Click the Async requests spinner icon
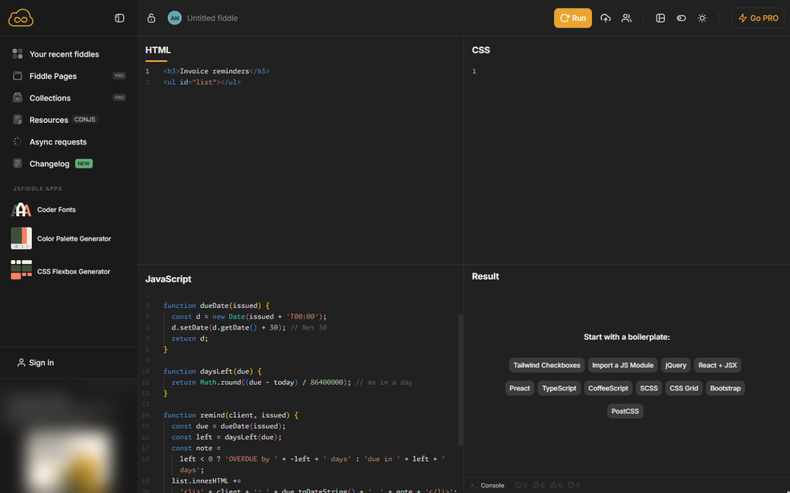 click(18, 141)
